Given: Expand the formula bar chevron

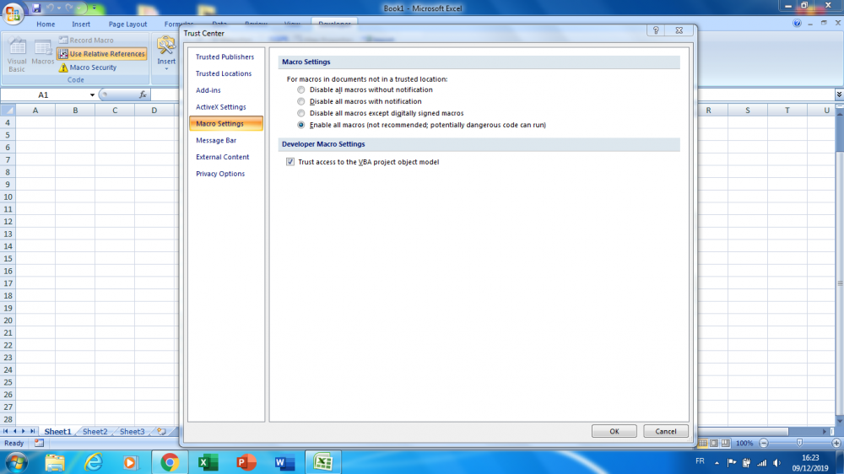Looking at the screenshot, I should (839, 94).
